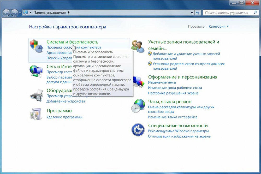Open Система и безопасность category

pos(72,42)
